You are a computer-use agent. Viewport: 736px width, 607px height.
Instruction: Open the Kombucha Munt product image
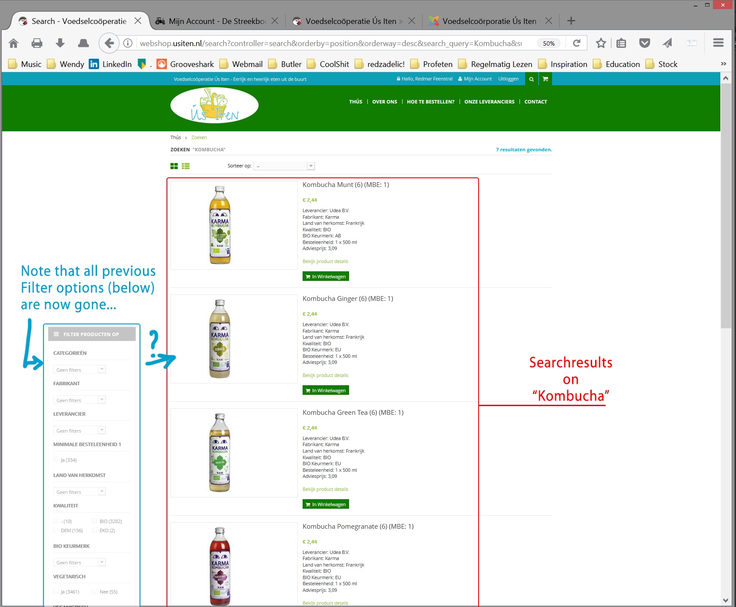234,225
